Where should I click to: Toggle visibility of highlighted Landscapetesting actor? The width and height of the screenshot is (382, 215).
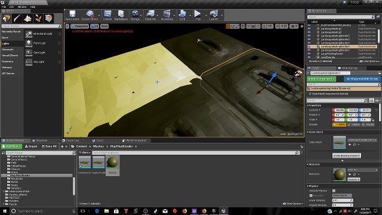(x=309, y=47)
